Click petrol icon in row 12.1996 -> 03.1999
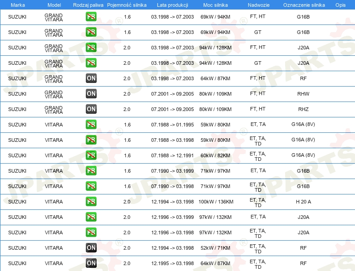This screenshot has height=271, width=355. click(x=91, y=217)
